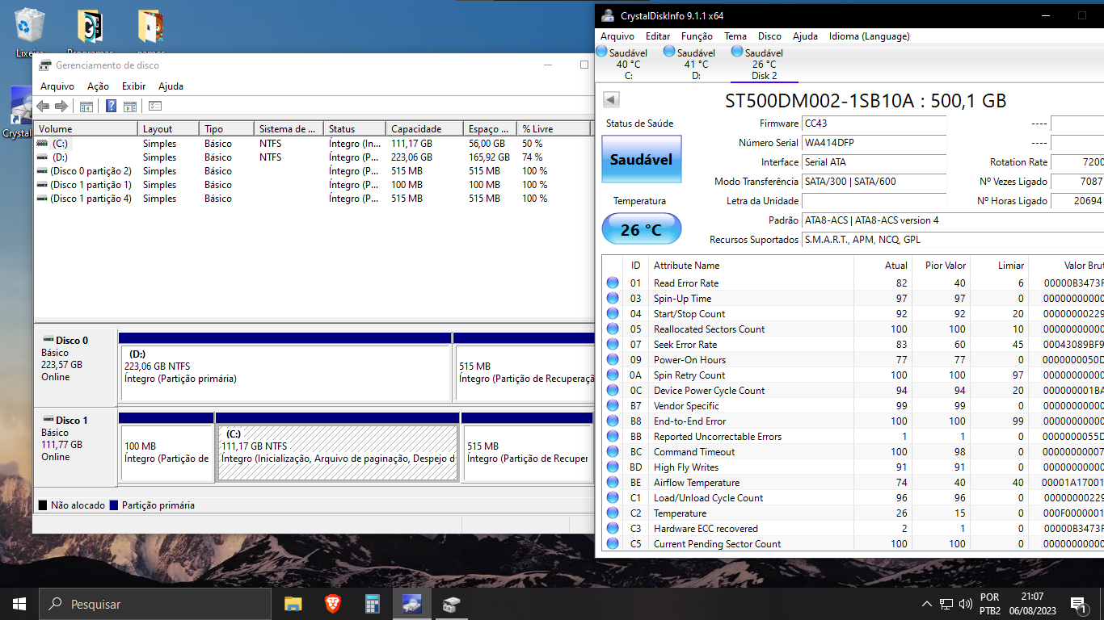The width and height of the screenshot is (1104, 620).
Task: Toggle the console tree toolbar icon
Action: tap(86, 106)
